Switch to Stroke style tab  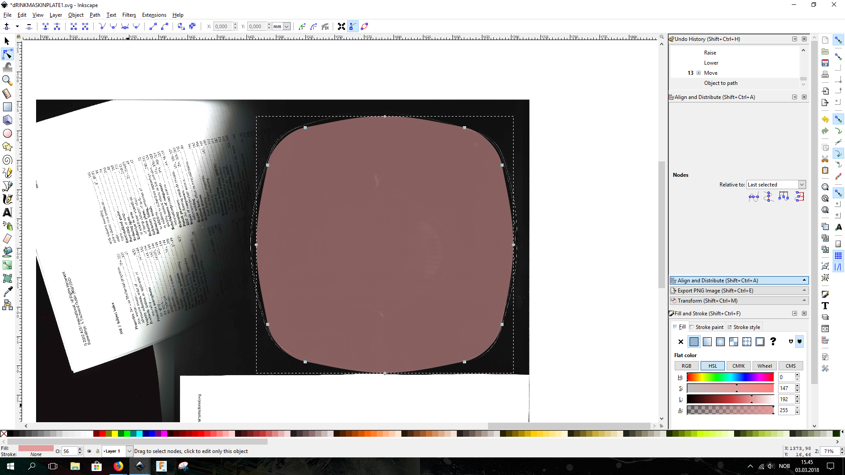click(744, 327)
